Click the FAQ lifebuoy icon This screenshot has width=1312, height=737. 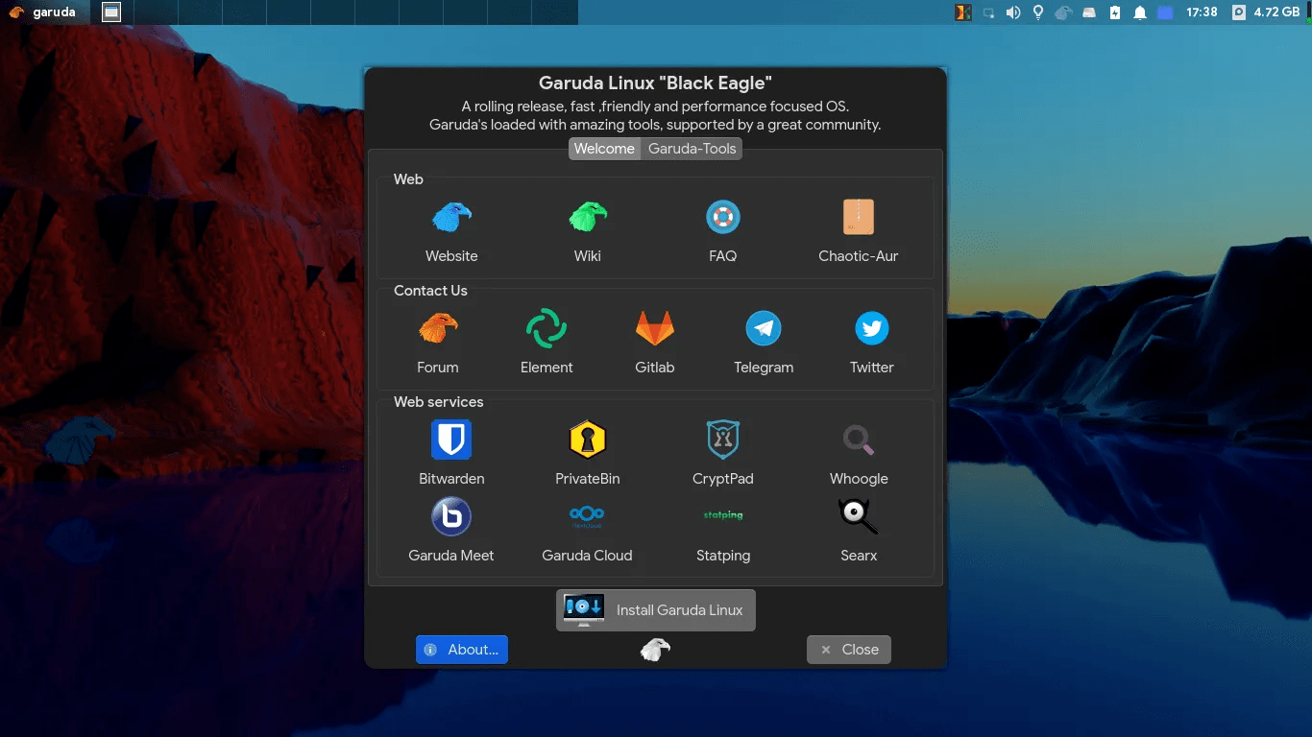point(723,217)
